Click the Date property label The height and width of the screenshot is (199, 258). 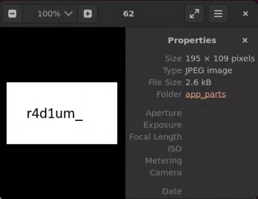pyautogui.click(x=172, y=191)
